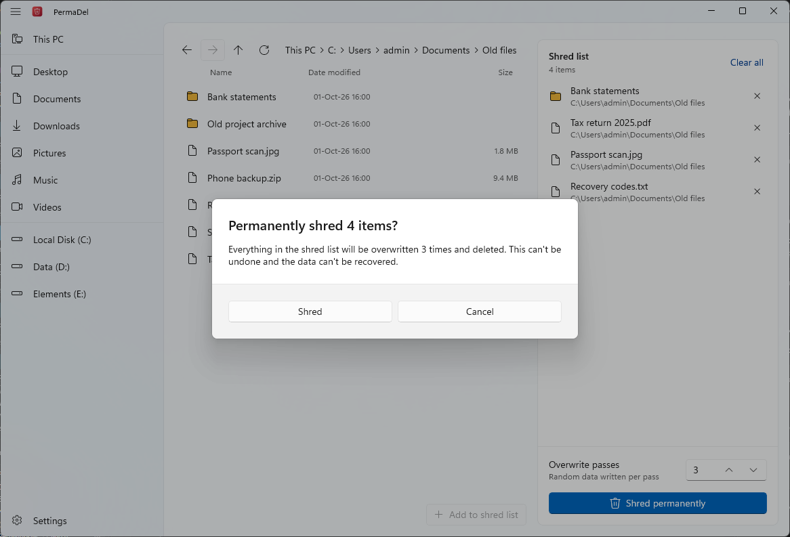Click the 'admin' breadcrumb segment
Viewport: 790px width, 537px height.
click(x=396, y=50)
